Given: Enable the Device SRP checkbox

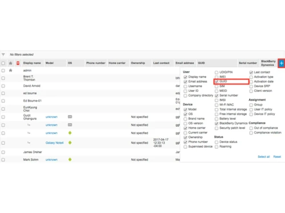Looking at the screenshot, I should tap(251, 86).
